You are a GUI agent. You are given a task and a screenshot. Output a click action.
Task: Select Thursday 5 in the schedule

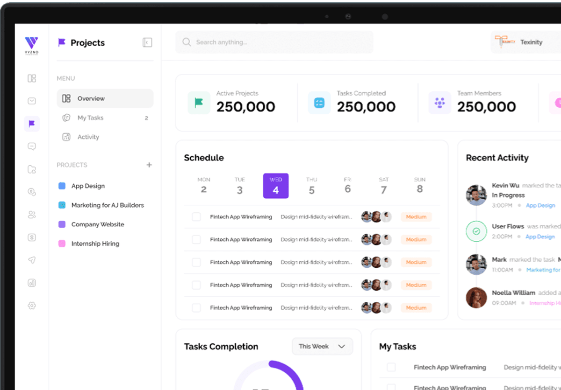(311, 186)
